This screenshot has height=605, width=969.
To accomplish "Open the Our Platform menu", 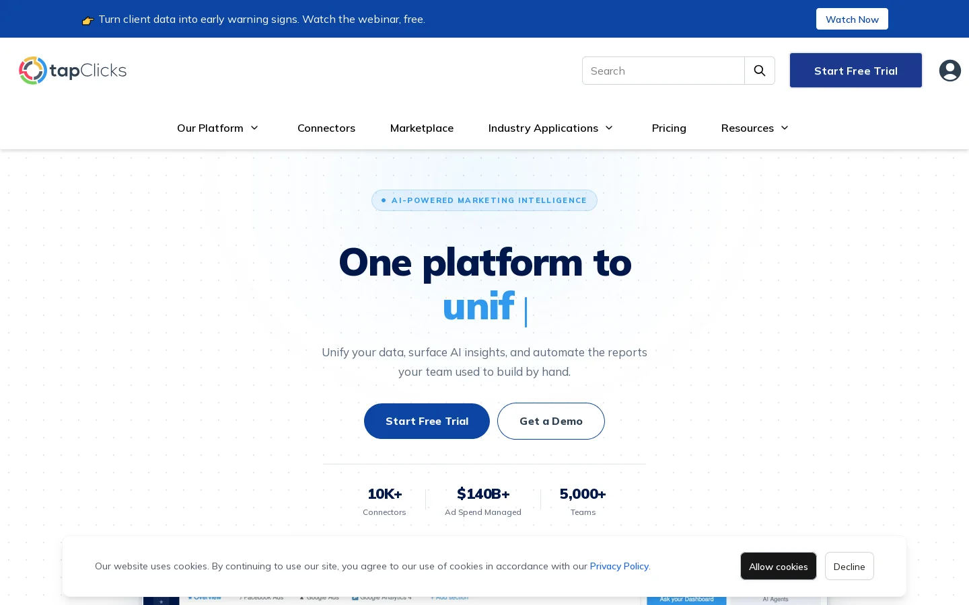I will point(210,128).
